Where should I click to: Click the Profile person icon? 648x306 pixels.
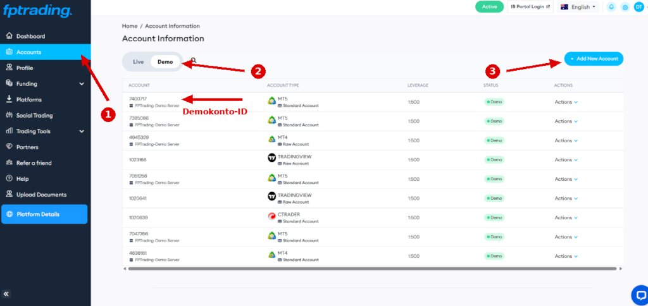point(9,68)
